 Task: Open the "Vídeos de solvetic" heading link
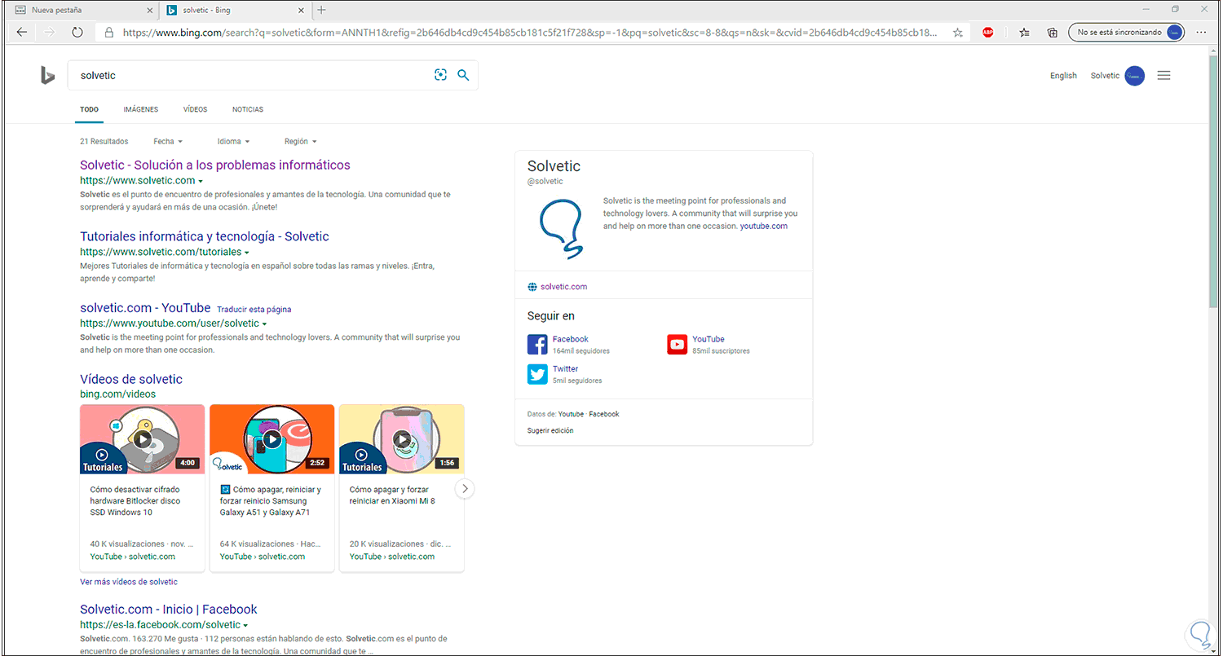[131, 379]
